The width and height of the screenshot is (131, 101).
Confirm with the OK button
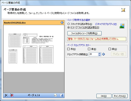[x=104, y=96]
